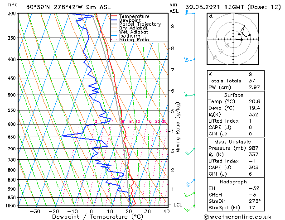Image resolution: width=285 pixels, height=220 pixels.
Task: Click the weatheronline.co.uk copyright text
Action: [237, 217]
